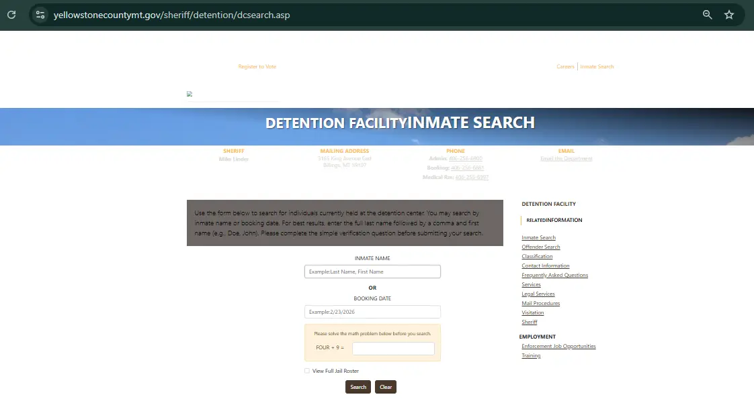Open the Register to Vote link
Image resolution: width=754 pixels, height=409 pixels.
pyautogui.click(x=257, y=67)
